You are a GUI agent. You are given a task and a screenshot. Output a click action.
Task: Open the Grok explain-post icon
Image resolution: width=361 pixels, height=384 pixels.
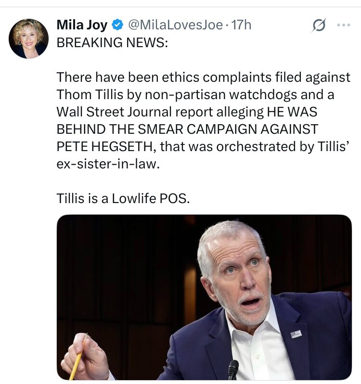coord(319,25)
